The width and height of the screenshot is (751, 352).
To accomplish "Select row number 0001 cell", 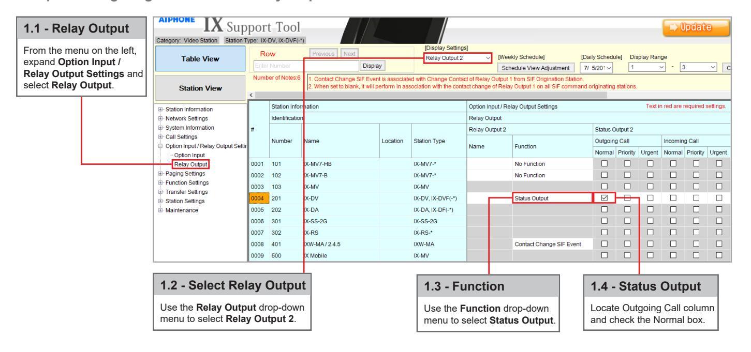I will coord(258,164).
